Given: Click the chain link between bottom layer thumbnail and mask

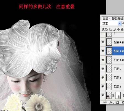Looking at the screenshot, I should point(114,95).
